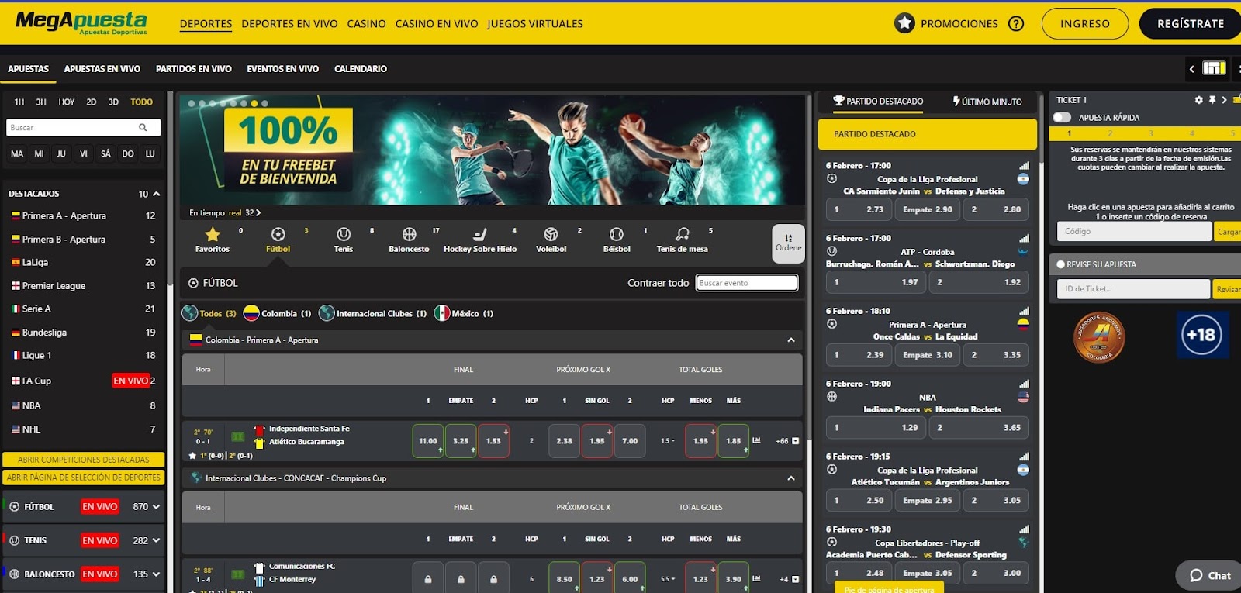Click the 100% freebet welcome banner

493,150
